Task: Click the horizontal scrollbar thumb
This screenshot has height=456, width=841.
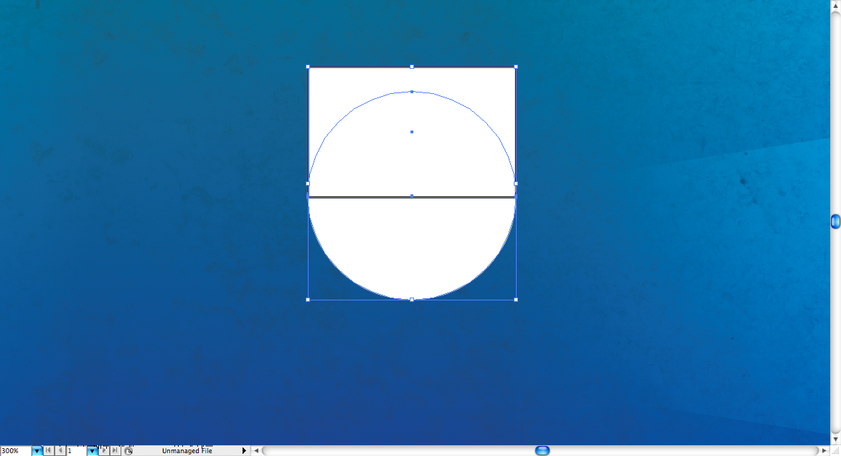Action: tap(542, 451)
